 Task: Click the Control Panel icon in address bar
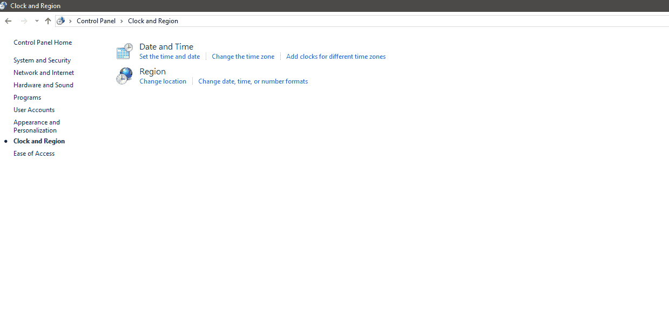(x=61, y=21)
